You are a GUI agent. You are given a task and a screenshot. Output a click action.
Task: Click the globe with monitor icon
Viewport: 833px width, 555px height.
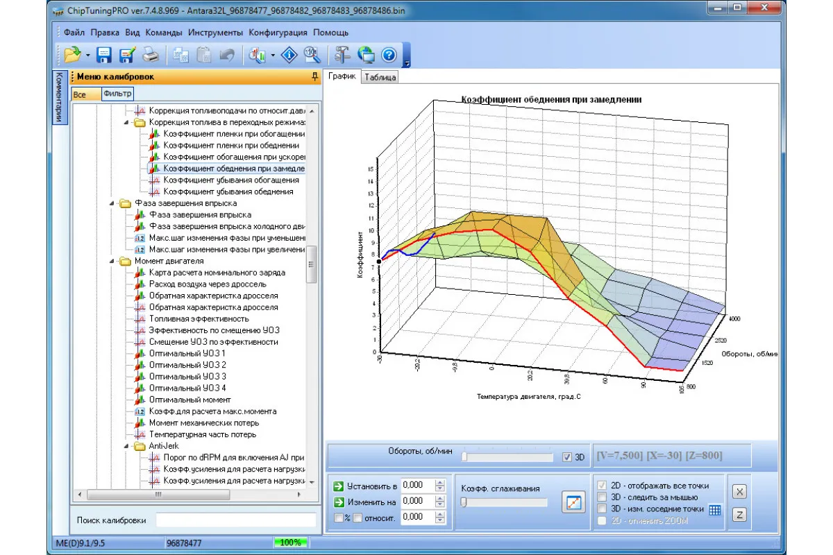tap(366, 54)
